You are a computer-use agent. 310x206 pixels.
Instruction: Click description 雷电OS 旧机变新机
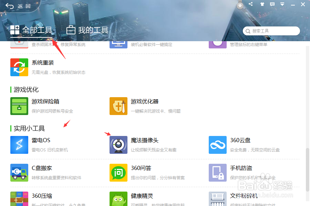pyautogui.click(x=50, y=150)
